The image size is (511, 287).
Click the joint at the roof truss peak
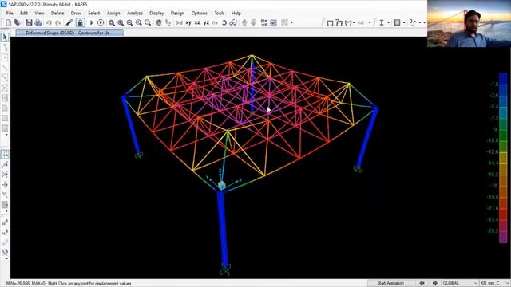252,56
